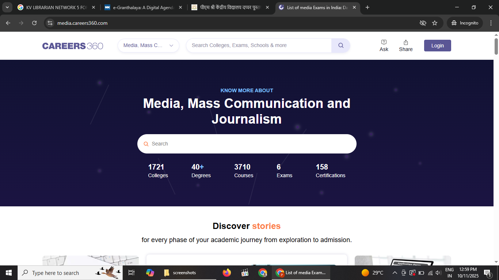Bookmark this page with star icon
Image resolution: width=499 pixels, height=280 pixels.
point(435,23)
